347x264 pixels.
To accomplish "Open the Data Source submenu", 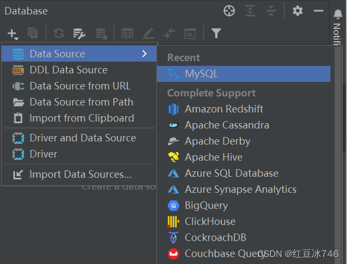I will (x=79, y=54).
